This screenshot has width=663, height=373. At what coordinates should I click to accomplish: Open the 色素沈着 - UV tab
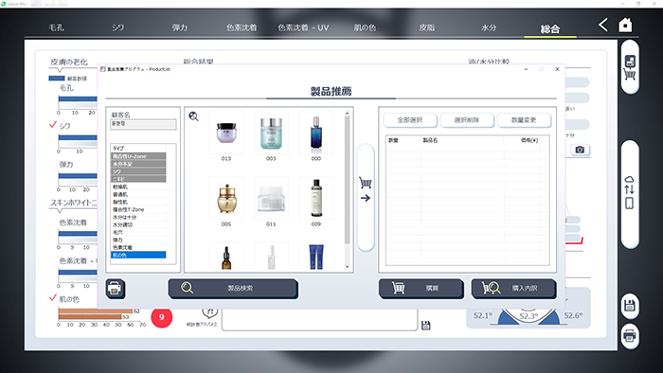tap(303, 27)
